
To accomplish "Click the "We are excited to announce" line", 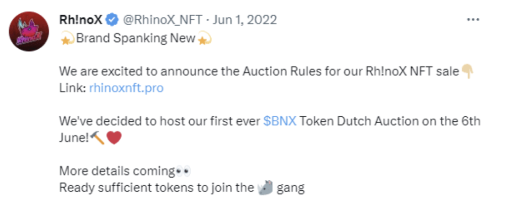I will tap(259, 71).
